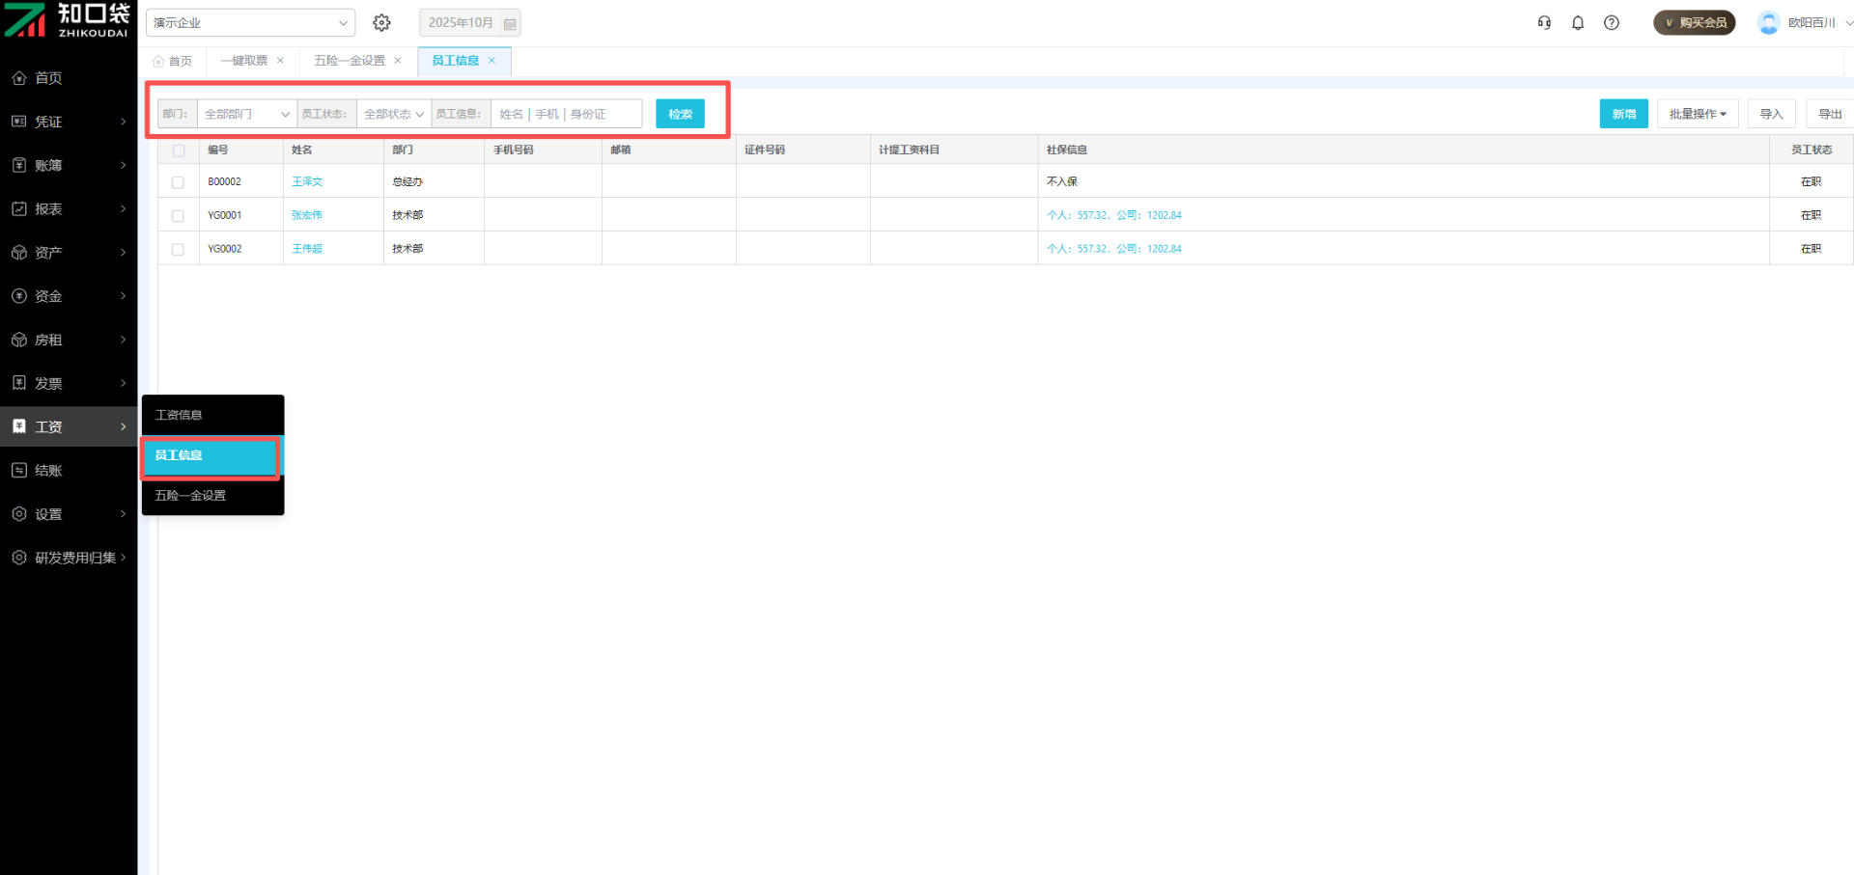
Task: Choose 五险一金设置 in the submenu
Action: point(191,495)
